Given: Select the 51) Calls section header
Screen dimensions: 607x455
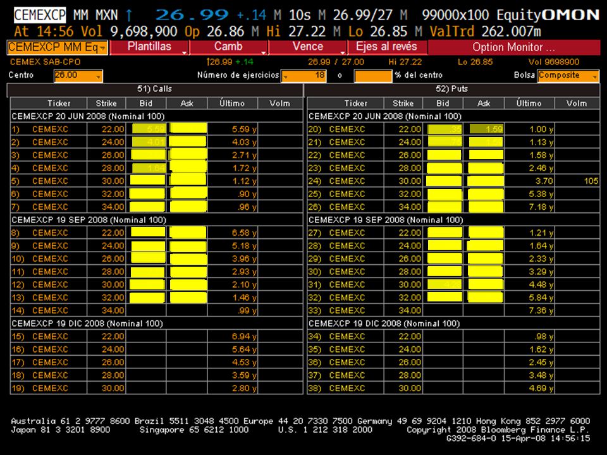Looking at the screenshot, I should point(155,89).
